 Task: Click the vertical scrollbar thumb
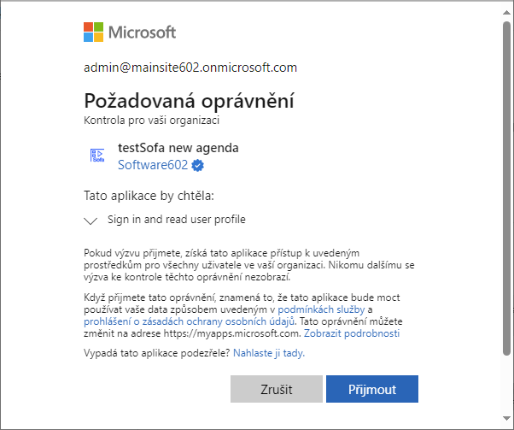506,188
